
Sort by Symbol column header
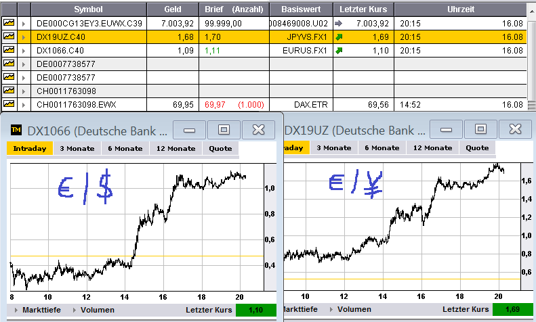click(x=89, y=9)
